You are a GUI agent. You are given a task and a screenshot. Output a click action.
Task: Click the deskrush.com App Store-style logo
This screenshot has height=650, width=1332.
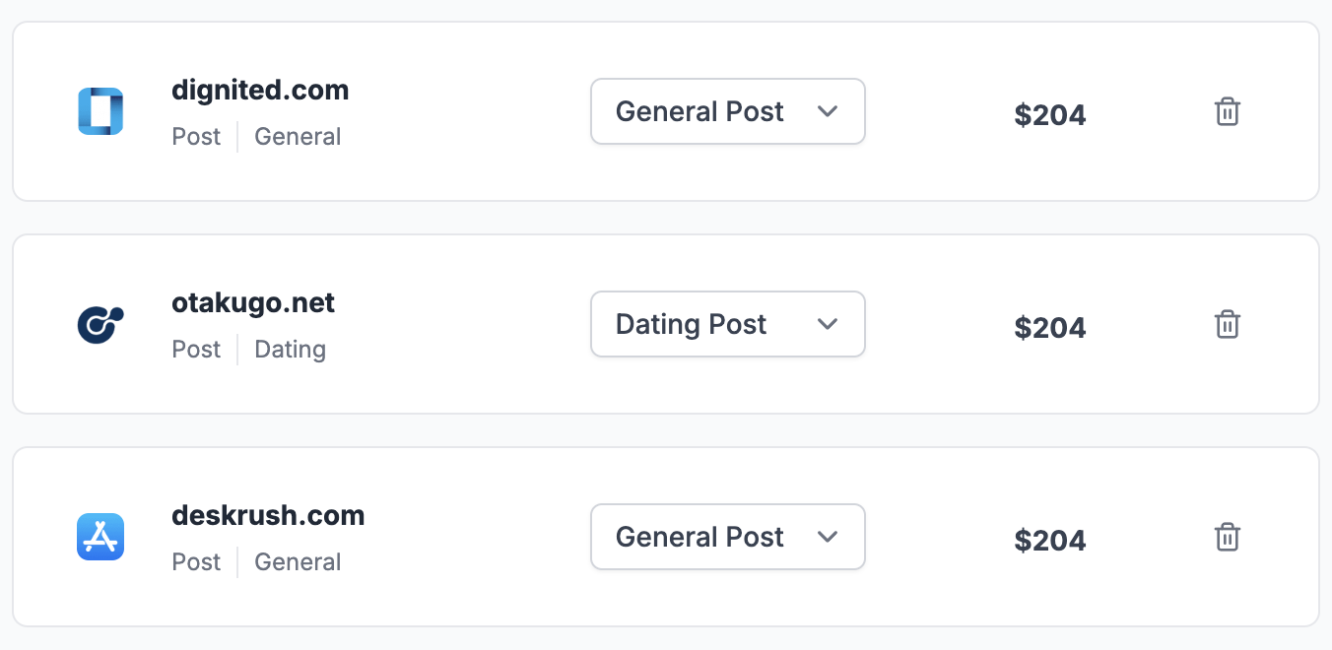coord(100,537)
